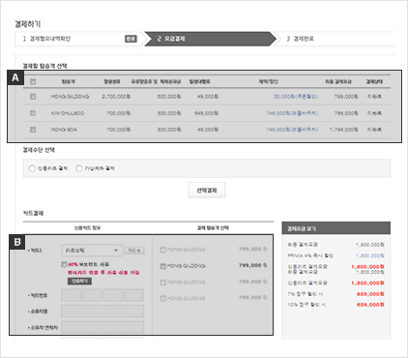Click the 7% 청구 할인 시 label

(x=306, y=294)
